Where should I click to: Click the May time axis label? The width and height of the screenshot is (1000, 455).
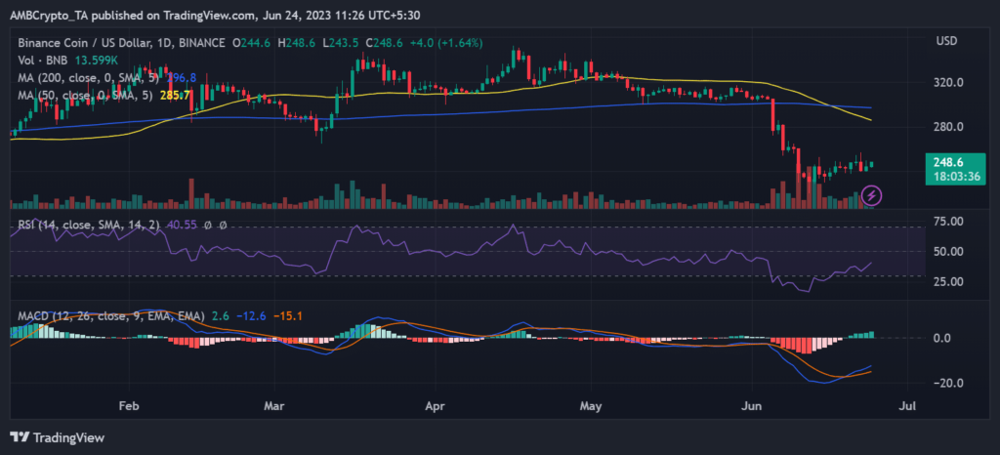591,405
